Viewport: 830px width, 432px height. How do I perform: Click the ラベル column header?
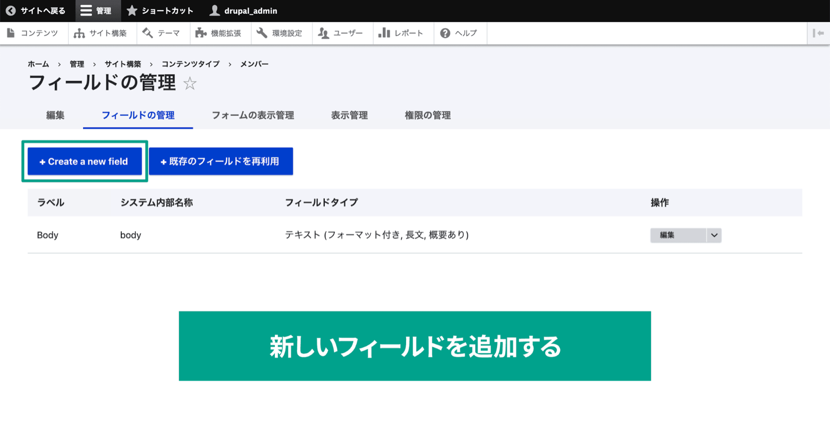click(51, 203)
